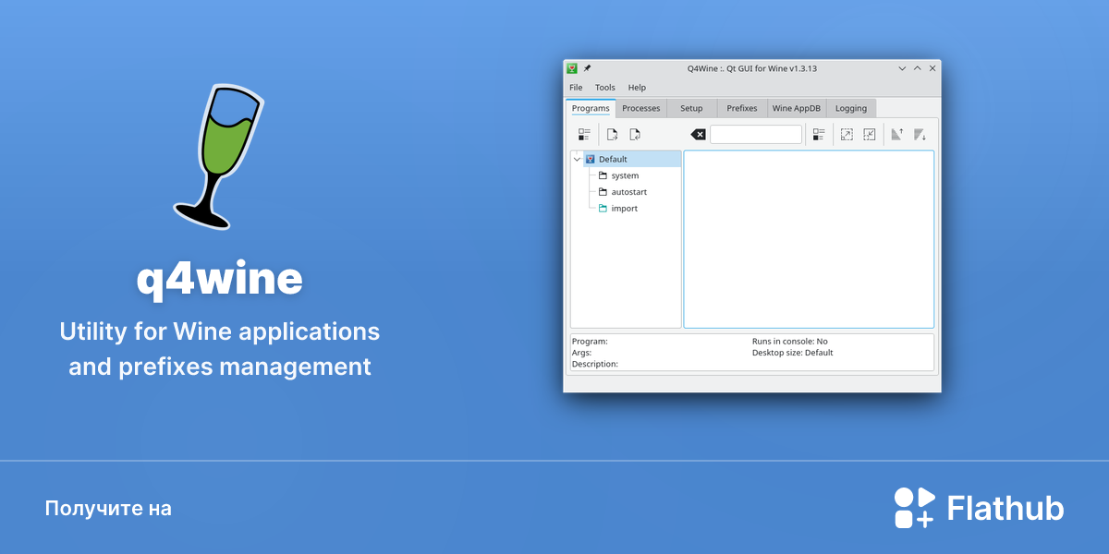Click the 'q4wine' heading text

(x=220, y=279)
